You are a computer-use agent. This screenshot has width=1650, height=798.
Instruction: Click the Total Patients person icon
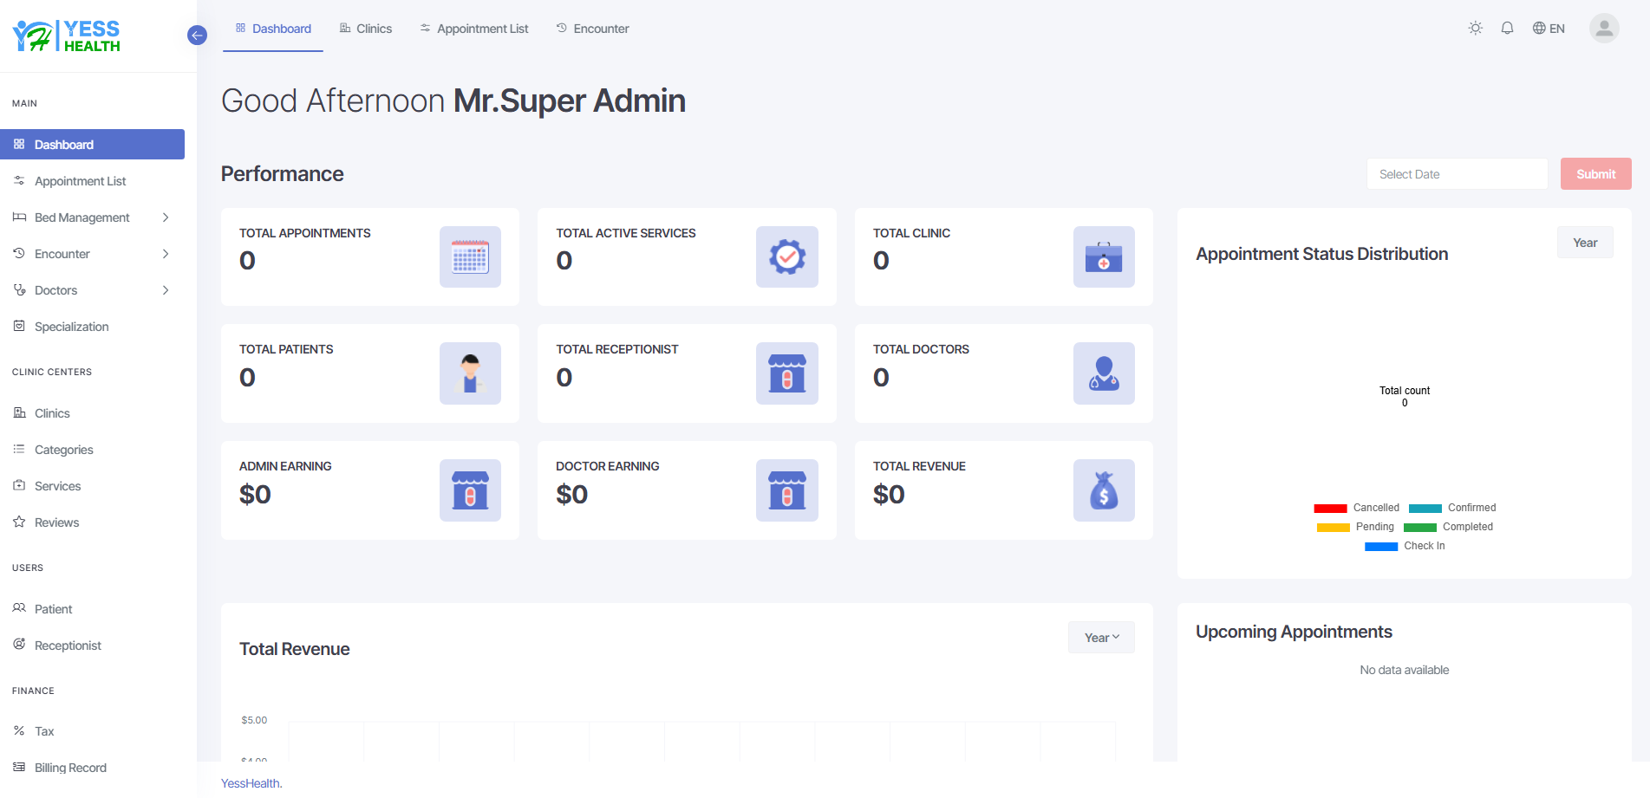[470, 373]
